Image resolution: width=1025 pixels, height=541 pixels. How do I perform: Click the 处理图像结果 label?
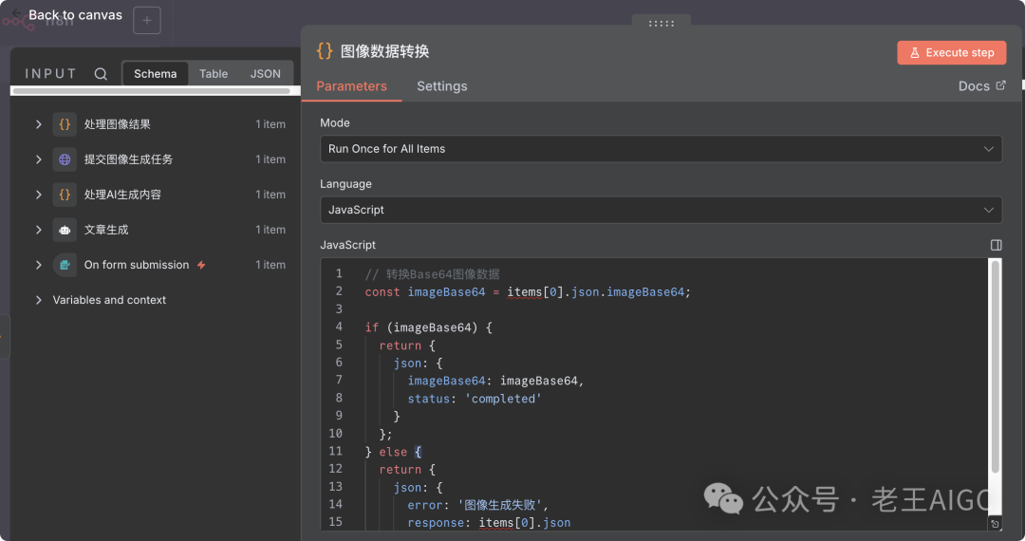pos(117,124)
